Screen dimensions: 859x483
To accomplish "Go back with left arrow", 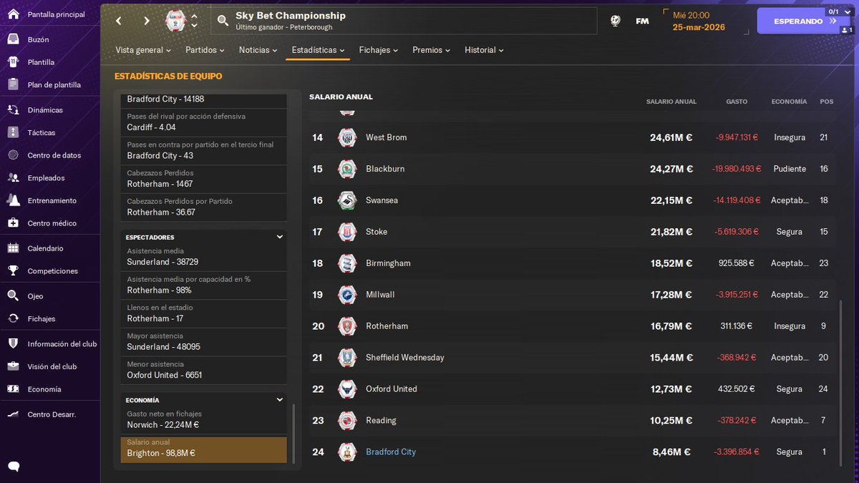I will (119, 21).
